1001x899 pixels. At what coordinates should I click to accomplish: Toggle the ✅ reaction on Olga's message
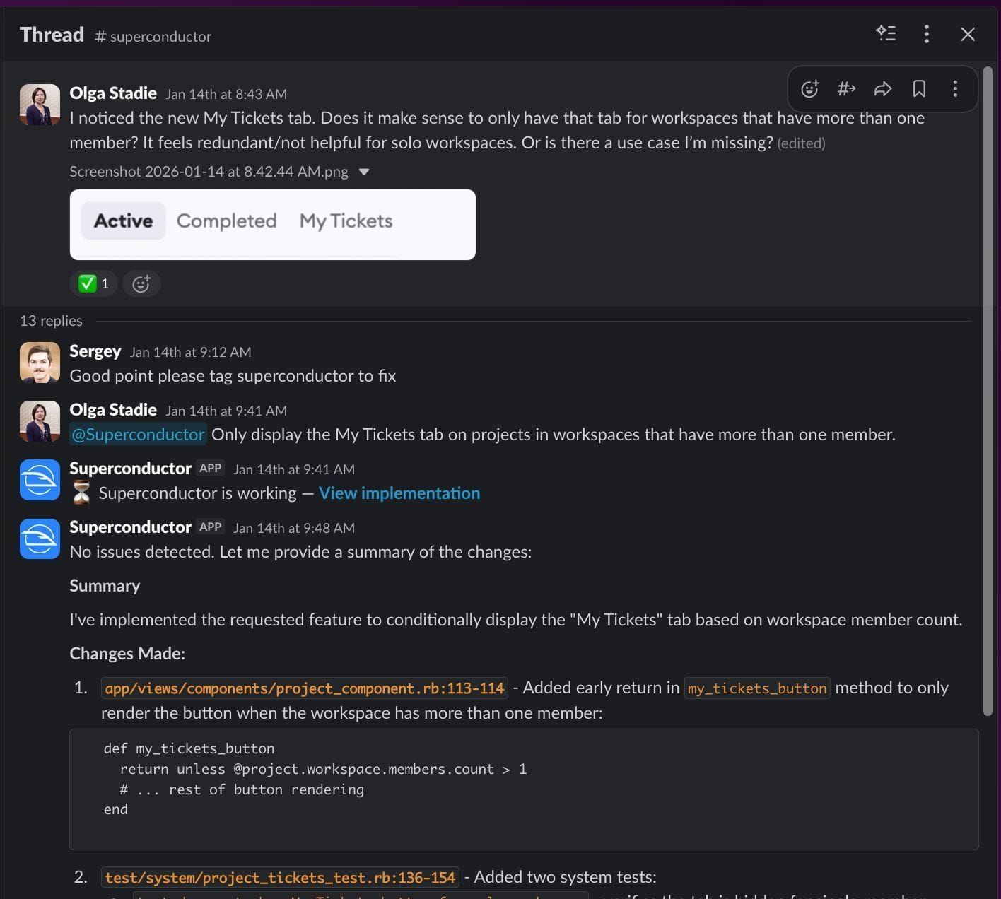coord(93,283)
